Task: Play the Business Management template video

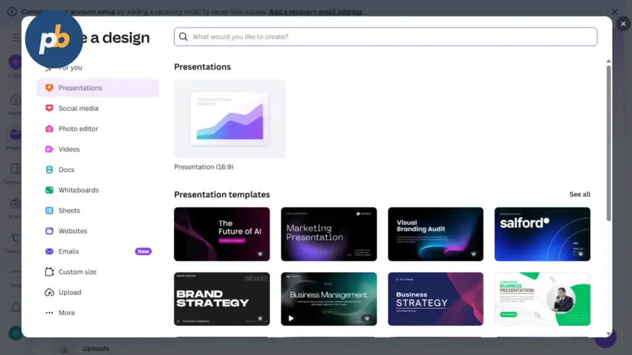Action: tap(291, 319)
